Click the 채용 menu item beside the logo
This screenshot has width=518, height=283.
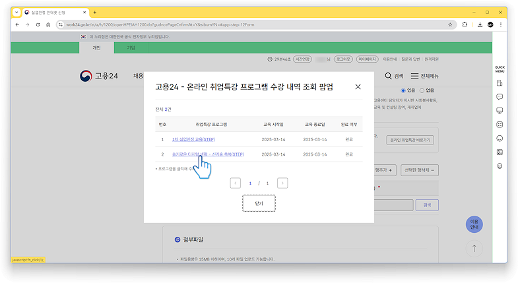tap(138, 76)
